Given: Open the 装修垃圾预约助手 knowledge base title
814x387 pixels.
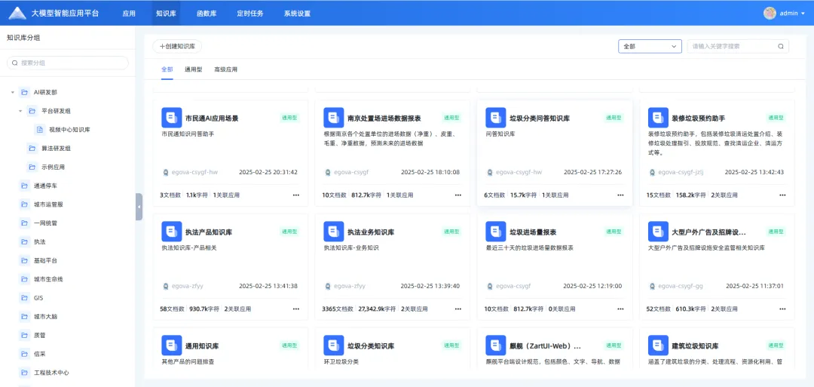Looking at the screenshot, I should click(x=698, y=118).
